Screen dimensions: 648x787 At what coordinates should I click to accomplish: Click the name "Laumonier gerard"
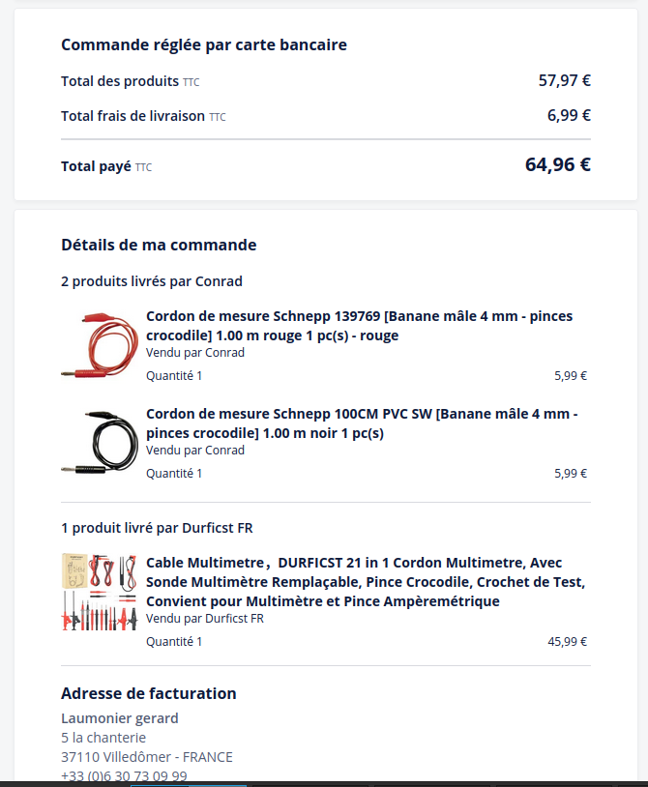click(120, 718)
